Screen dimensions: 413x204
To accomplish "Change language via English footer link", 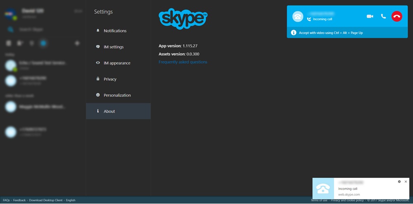I will coord(71,200).
